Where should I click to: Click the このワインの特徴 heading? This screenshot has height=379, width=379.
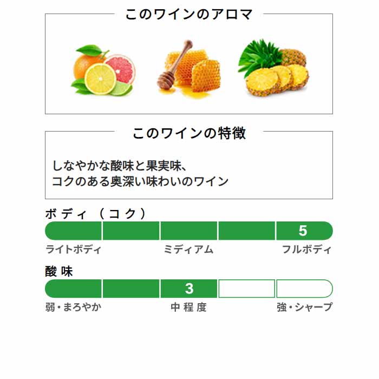tap(189, 133)
